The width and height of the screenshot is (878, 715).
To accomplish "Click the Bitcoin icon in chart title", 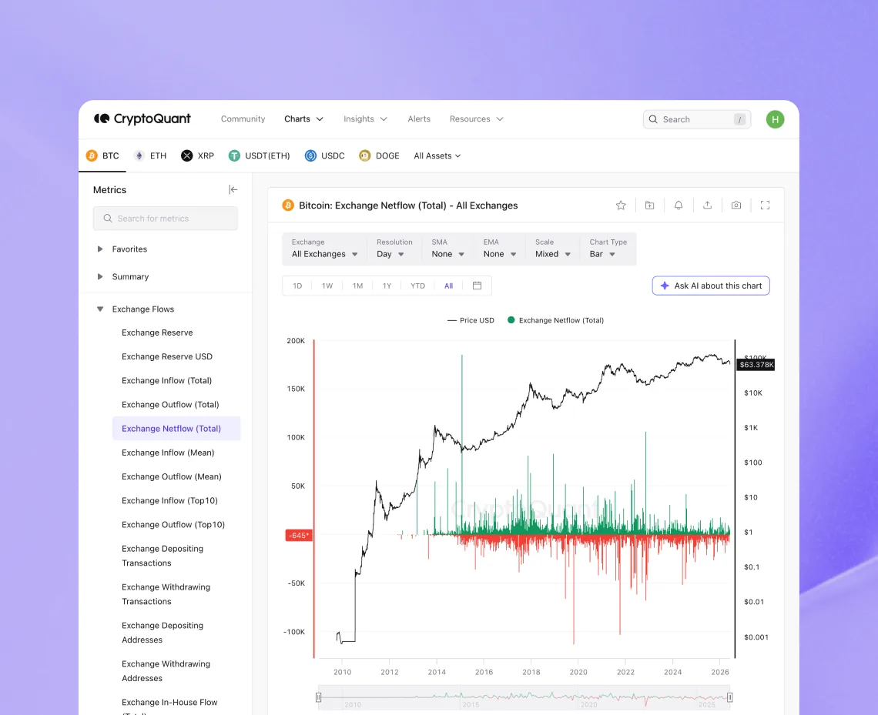I will tap(288, 205).
